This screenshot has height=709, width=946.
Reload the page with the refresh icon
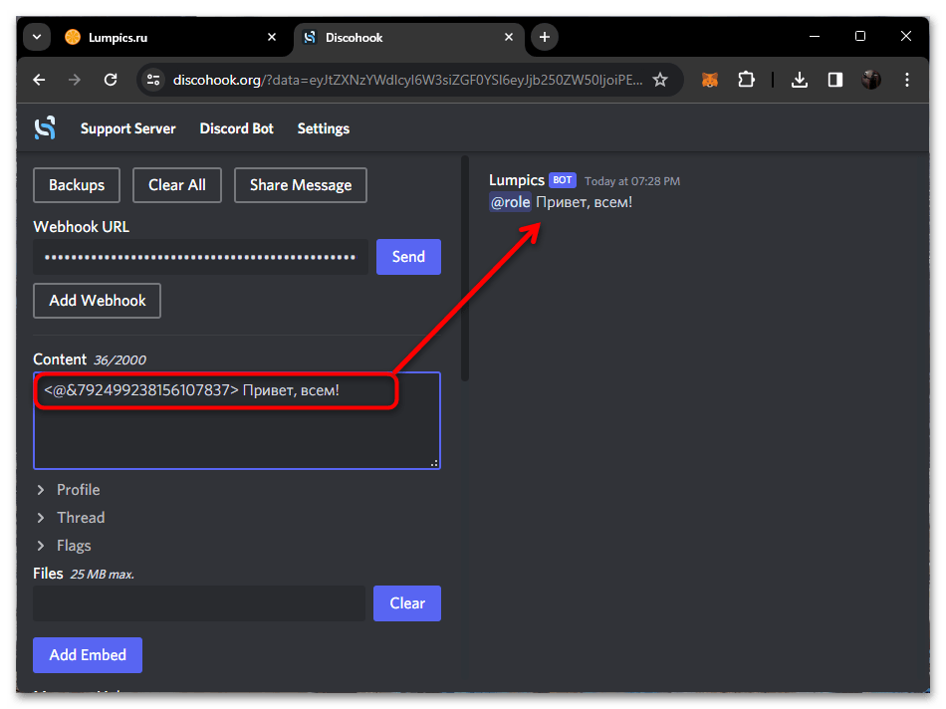[111, 80]
